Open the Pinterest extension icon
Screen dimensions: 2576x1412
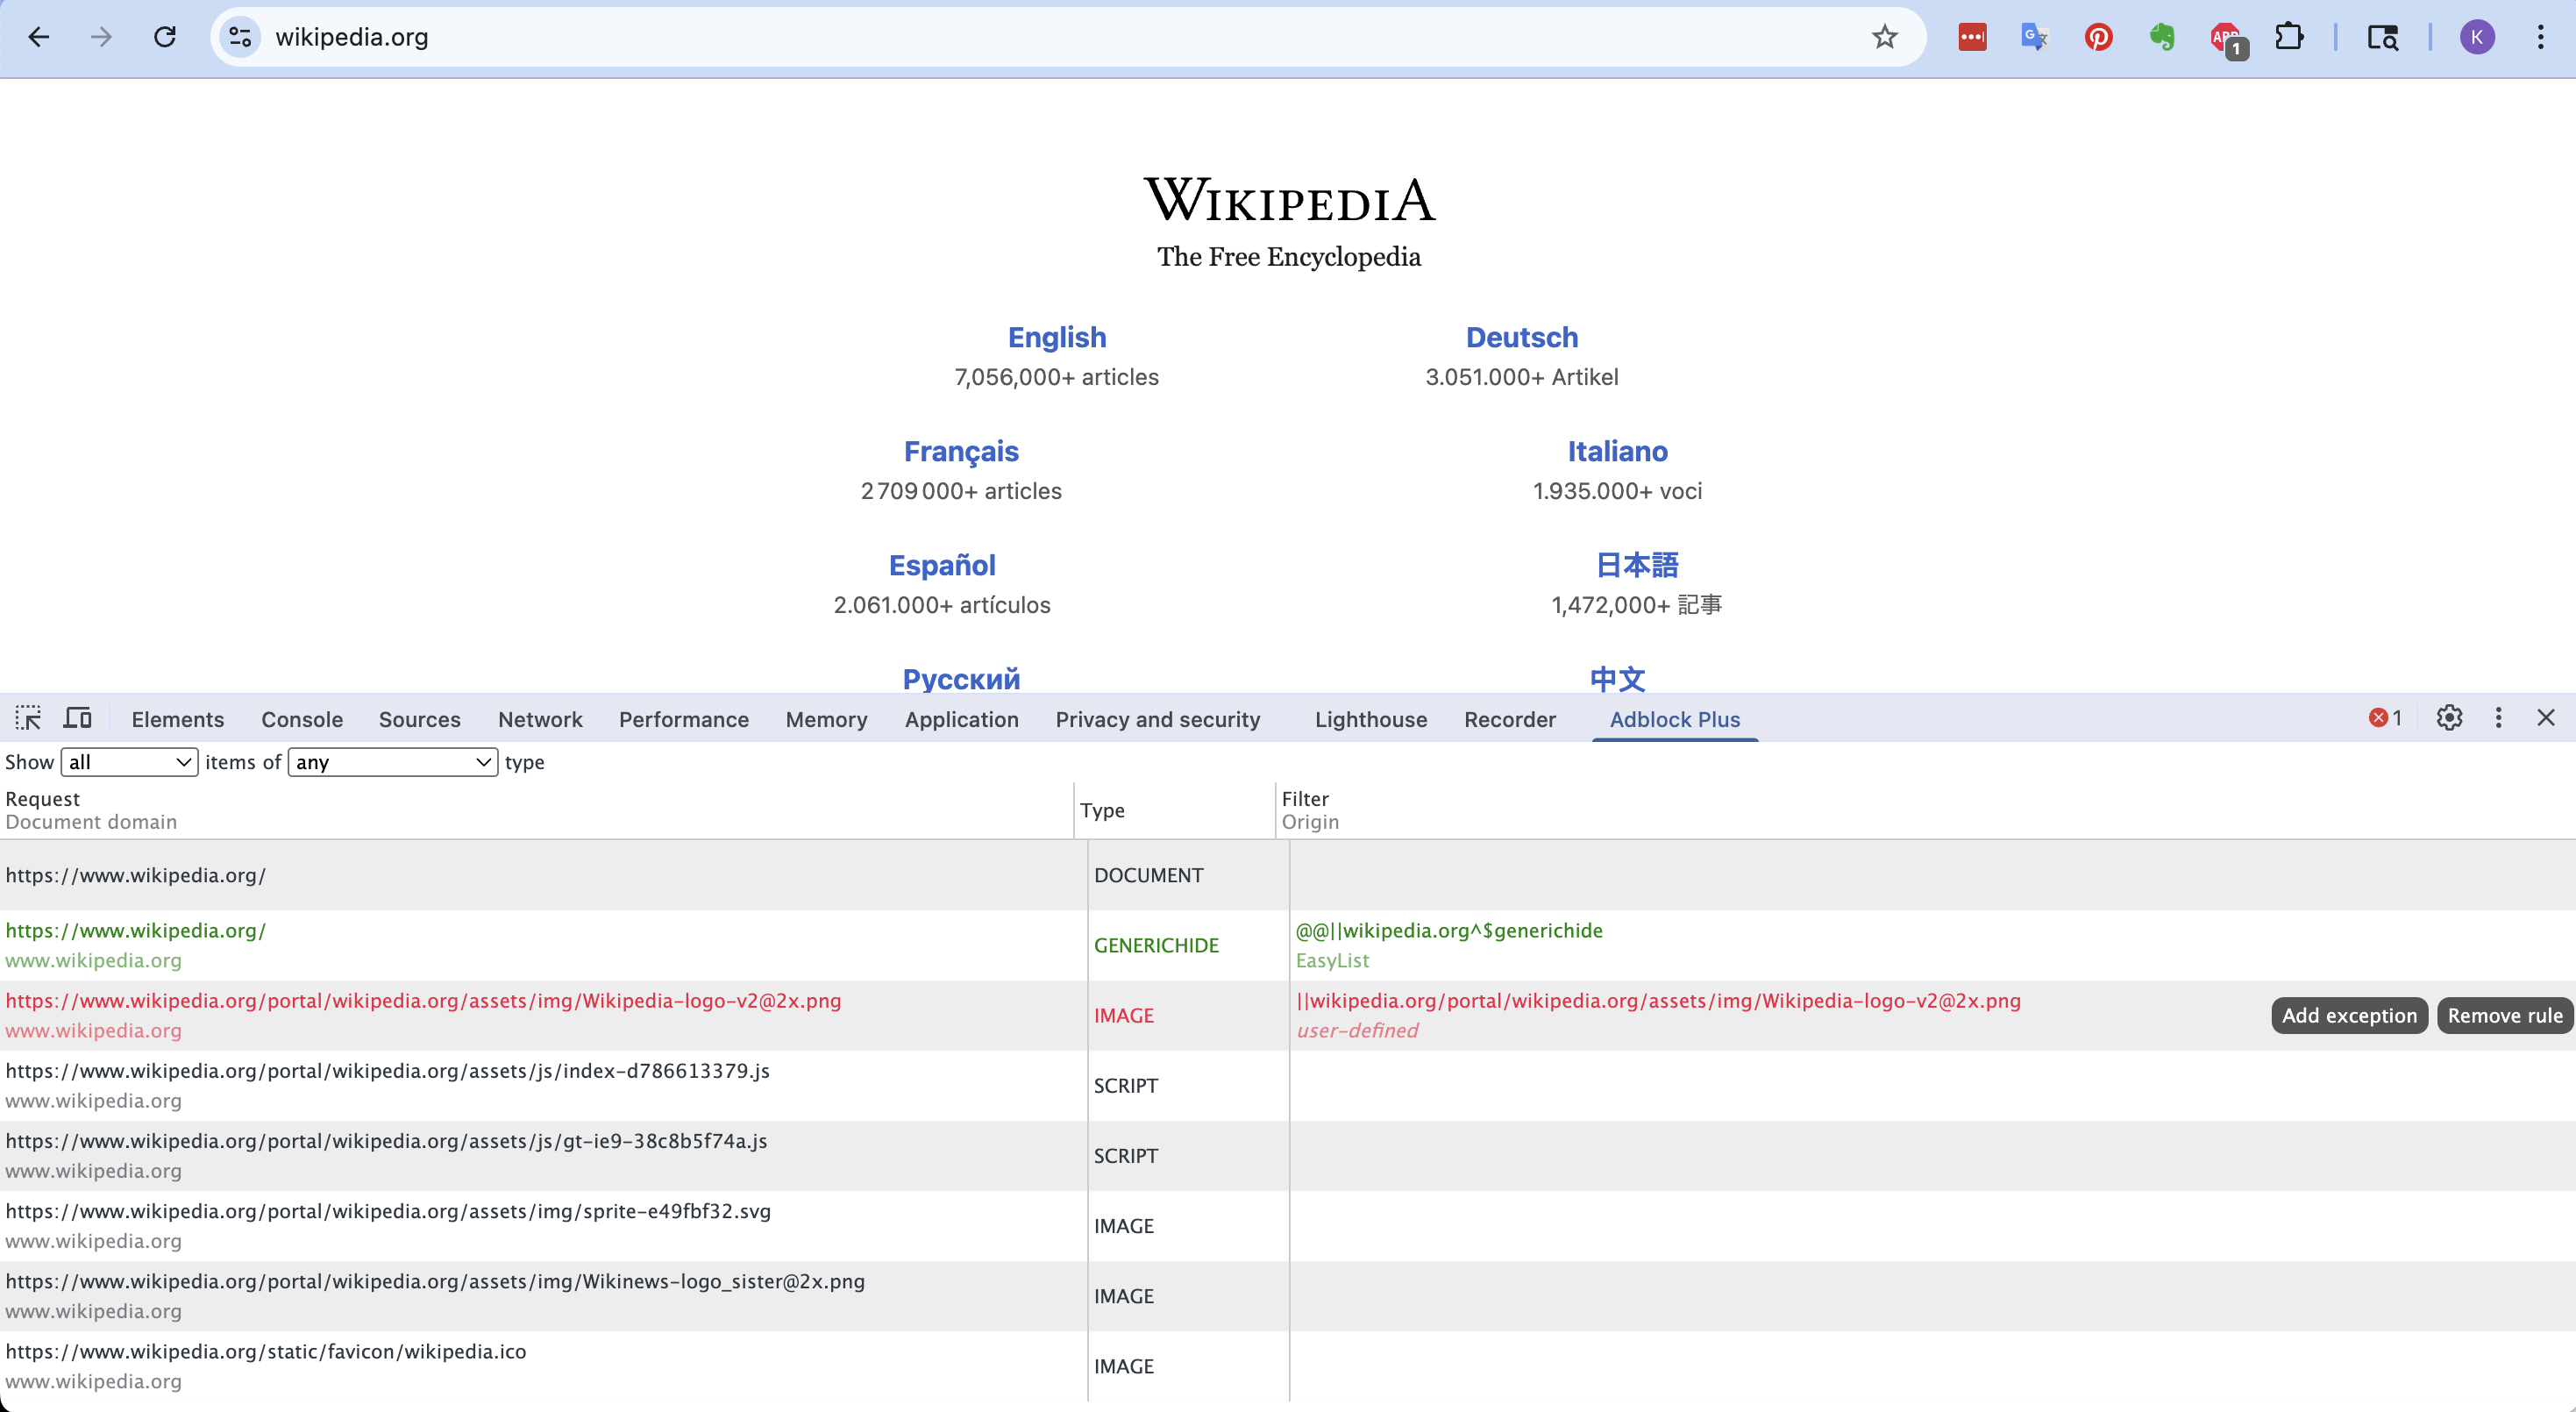(x=2098, y=38)
